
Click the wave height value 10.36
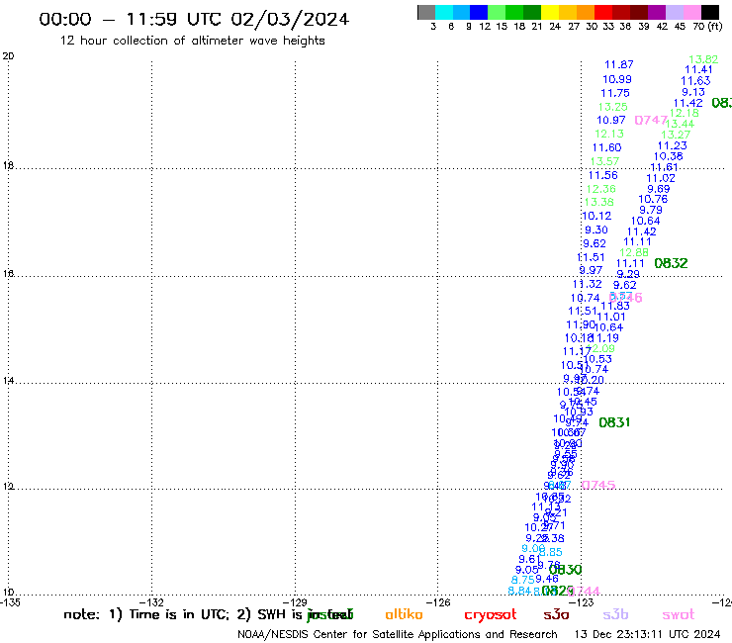click(x=669, y=156)
